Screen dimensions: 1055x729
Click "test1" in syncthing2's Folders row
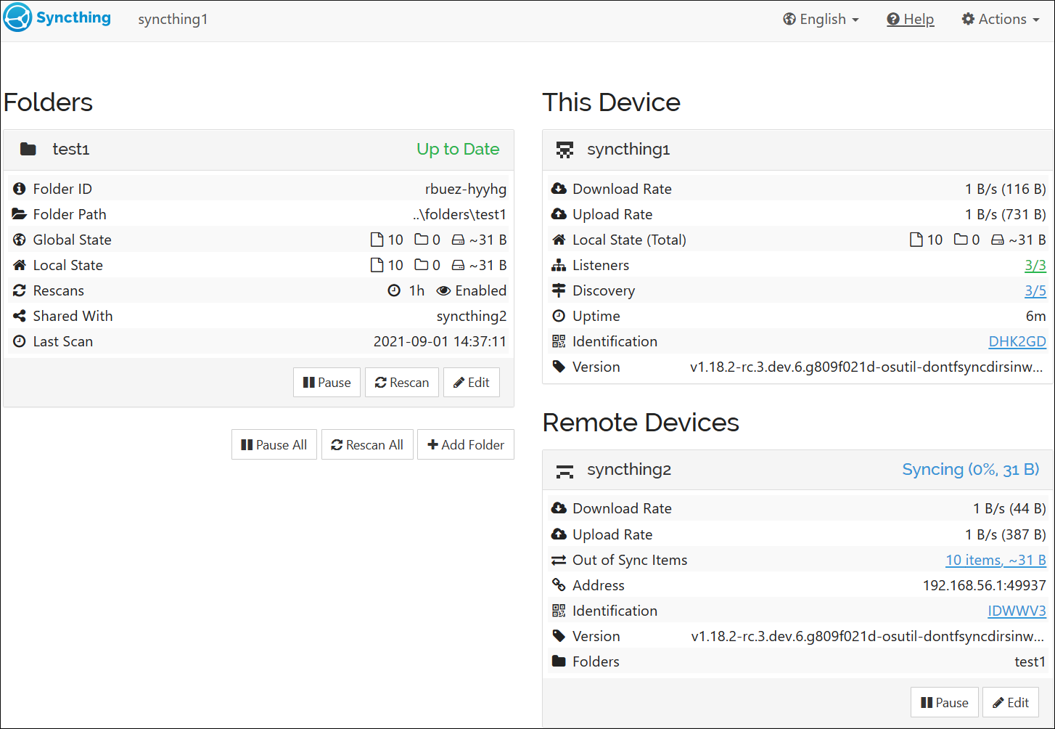click(1030, 661)
